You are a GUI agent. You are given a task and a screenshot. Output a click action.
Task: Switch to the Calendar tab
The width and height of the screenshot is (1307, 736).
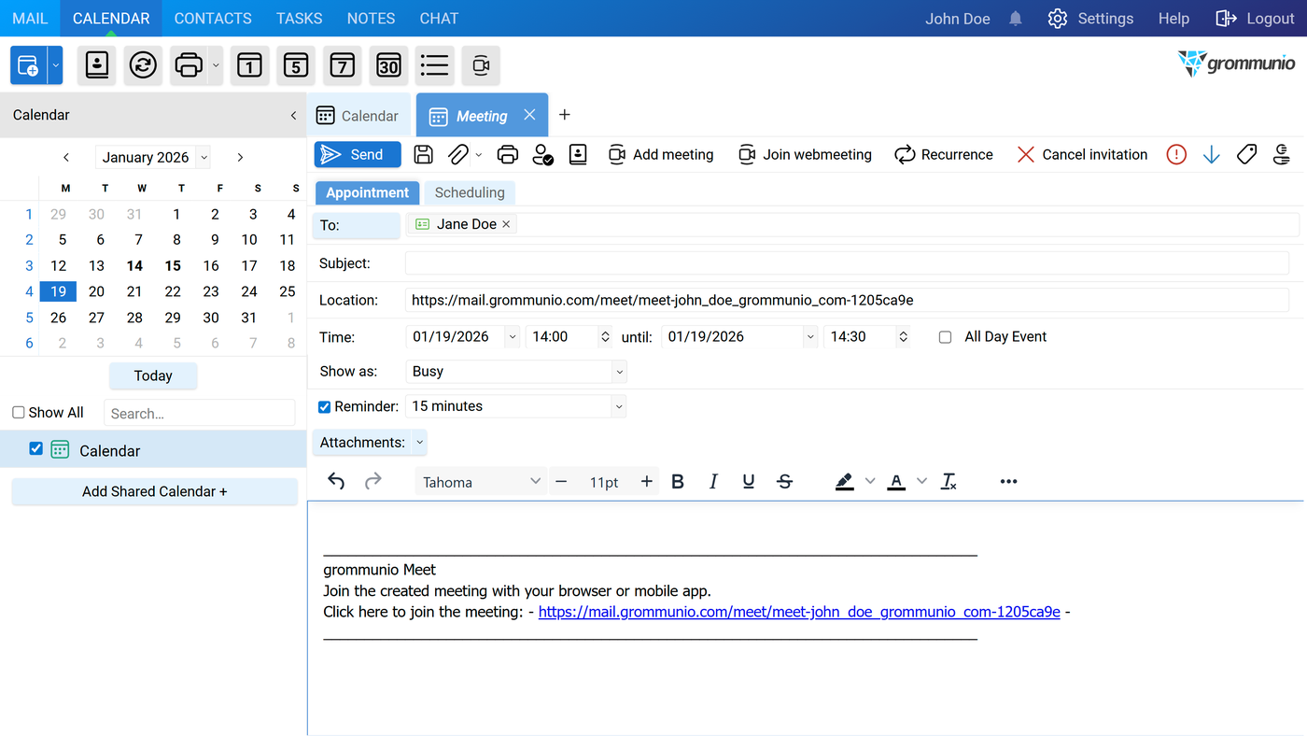(x=358, y=116)
